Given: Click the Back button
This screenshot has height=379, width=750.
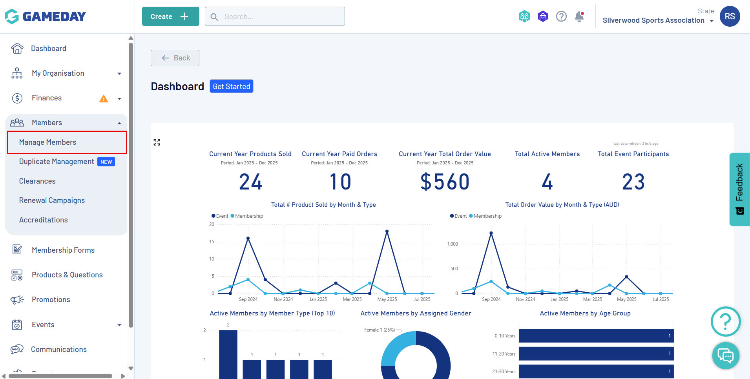Looking at the screenshot, I should click(175, 58).
